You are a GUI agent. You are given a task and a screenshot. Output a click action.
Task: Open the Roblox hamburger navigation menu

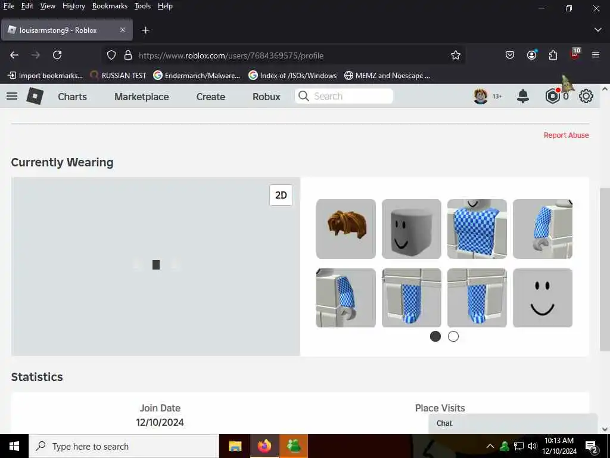tap(12, 96)
